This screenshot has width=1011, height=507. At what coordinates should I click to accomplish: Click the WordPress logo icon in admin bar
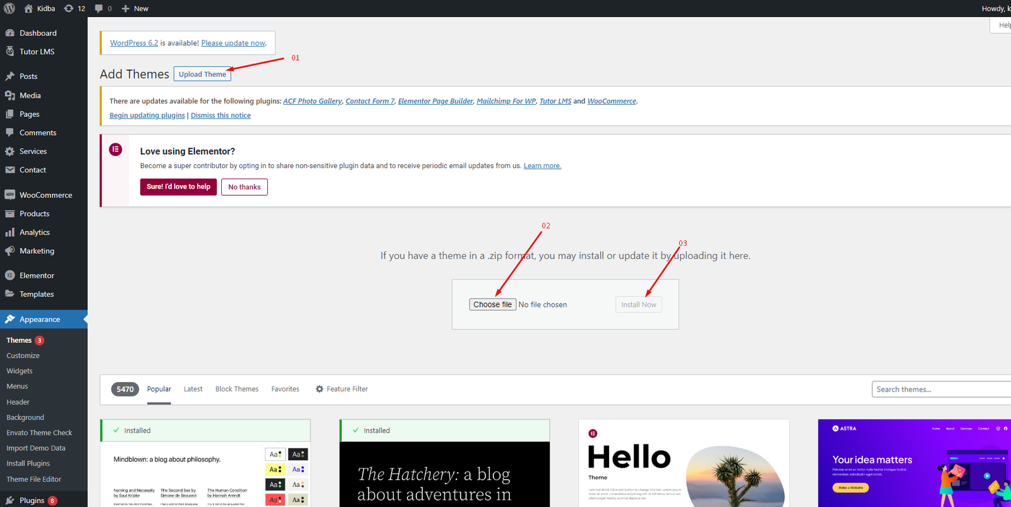click(9, 9)
